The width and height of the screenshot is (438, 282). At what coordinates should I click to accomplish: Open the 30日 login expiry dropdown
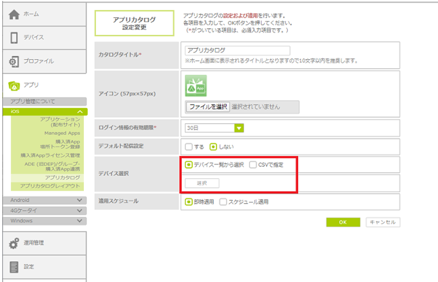[239, 128]
